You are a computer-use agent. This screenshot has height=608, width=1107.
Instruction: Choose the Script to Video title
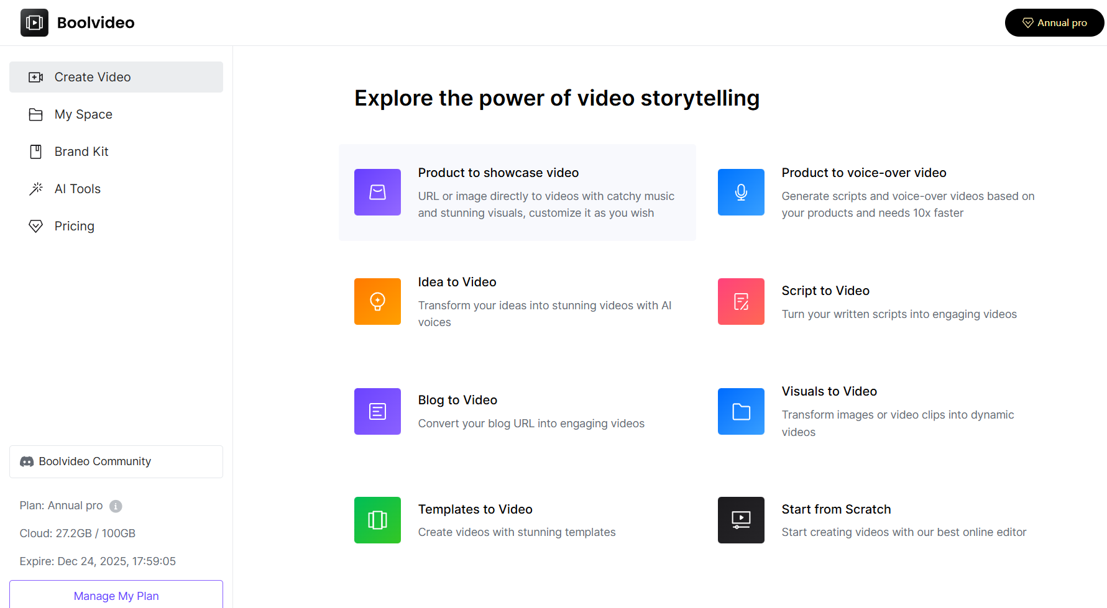825,291
